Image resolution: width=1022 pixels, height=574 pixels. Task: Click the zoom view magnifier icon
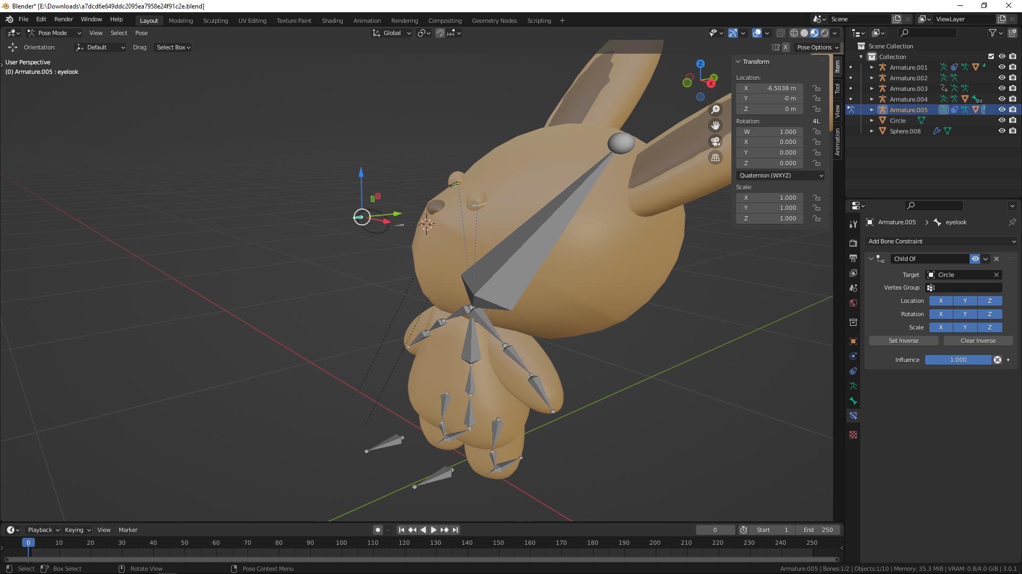[x=715, y=109]
